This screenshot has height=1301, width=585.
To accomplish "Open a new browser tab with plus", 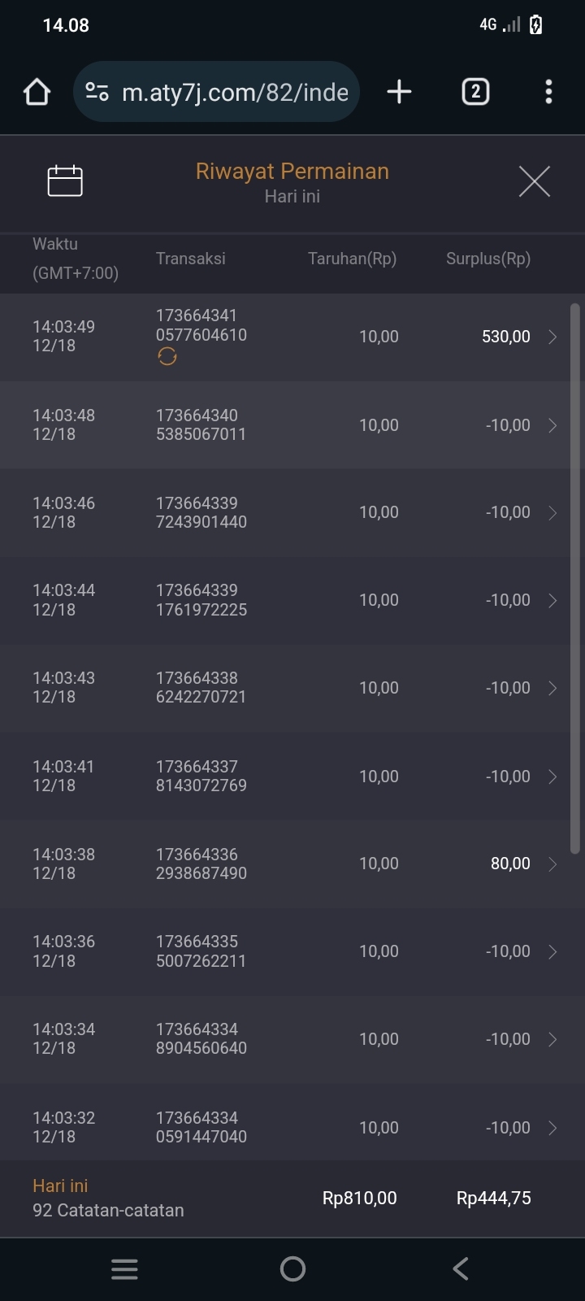I will 399,92.
